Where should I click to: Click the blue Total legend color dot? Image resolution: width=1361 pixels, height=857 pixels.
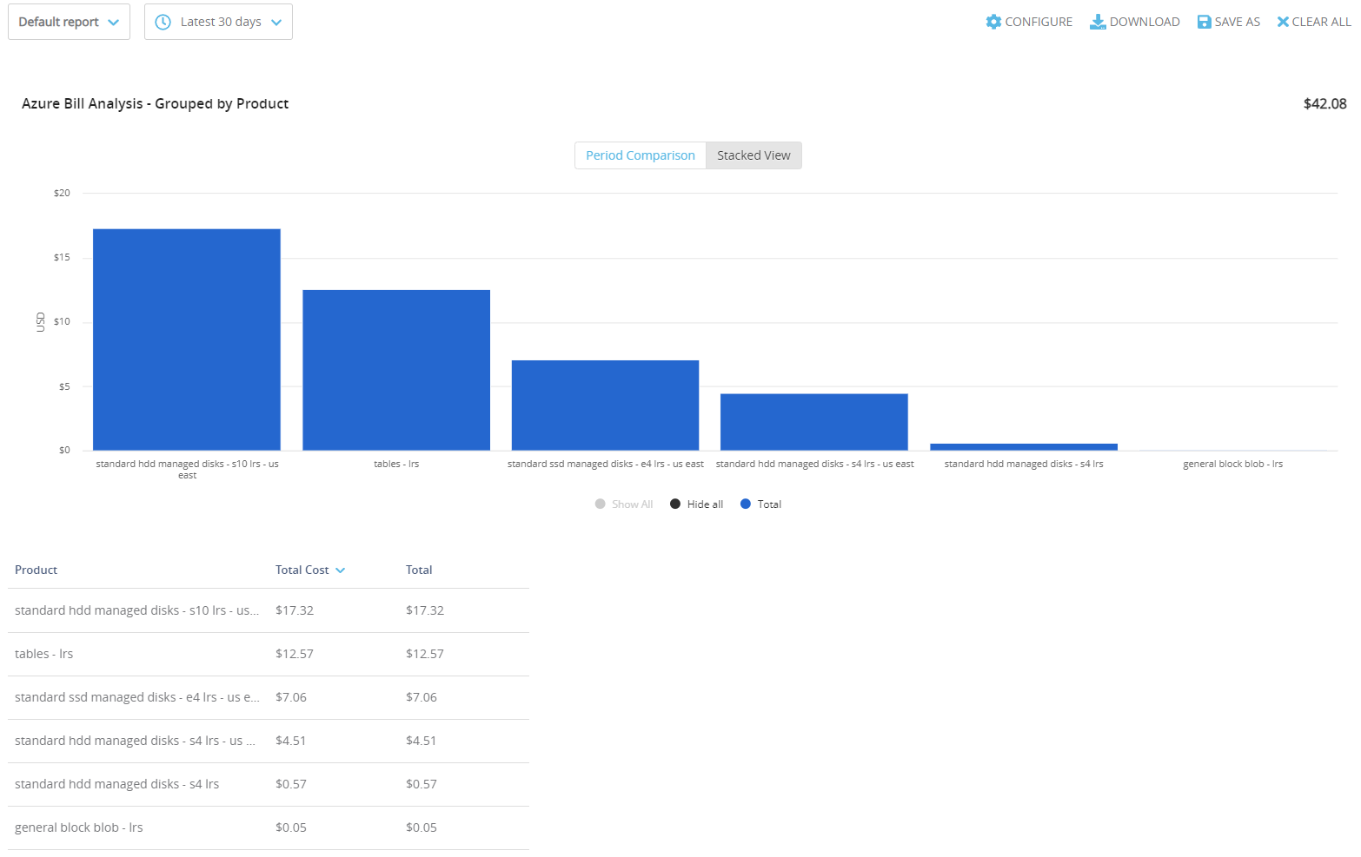pos(745,504)
